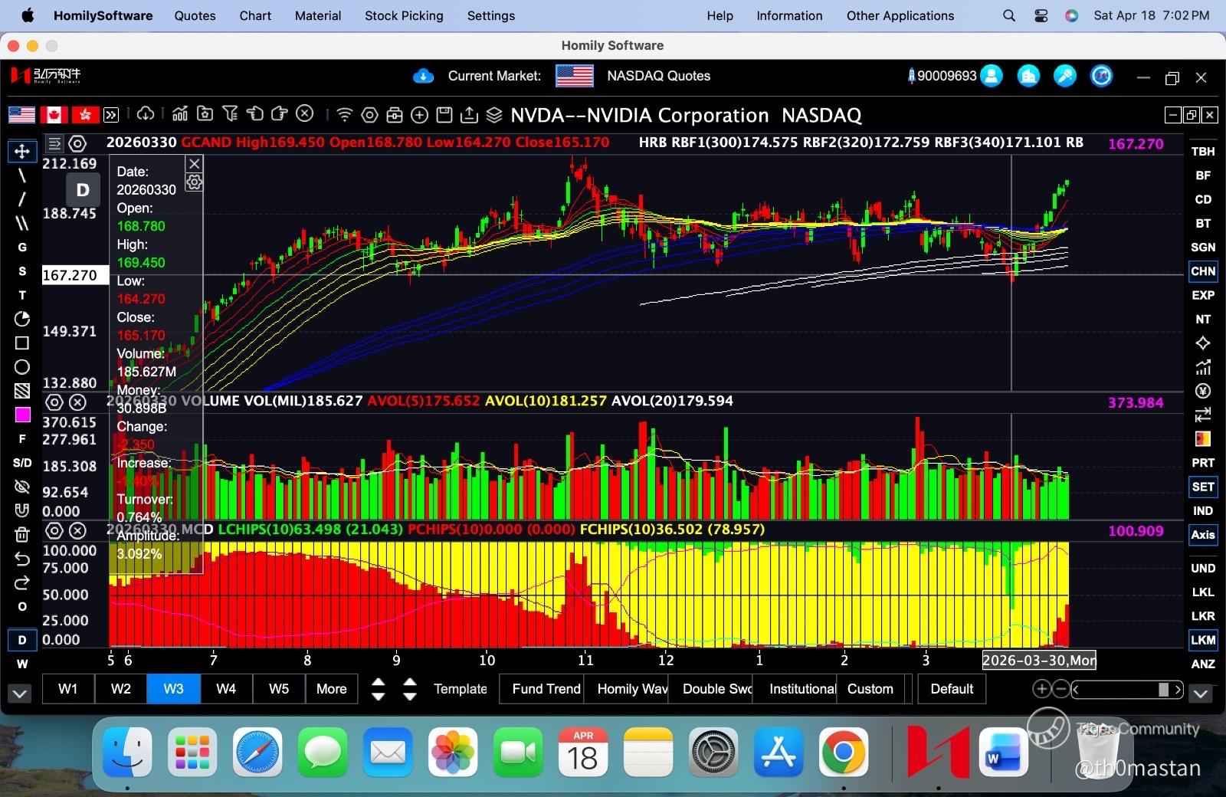This screenshot has width=1226, height=797.
Task: Click the stacked layers toolbar icon
Action: [494, 115]
